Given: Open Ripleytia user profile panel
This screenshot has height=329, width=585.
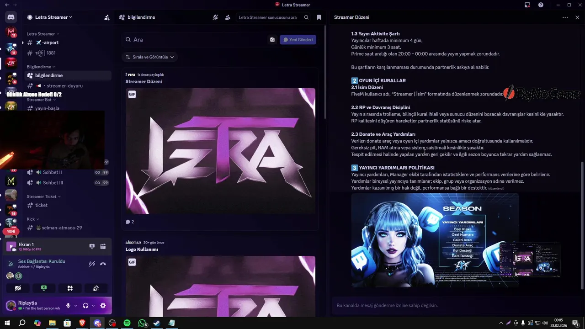Looking at the screenshot, I should click(x=33, y=306).
